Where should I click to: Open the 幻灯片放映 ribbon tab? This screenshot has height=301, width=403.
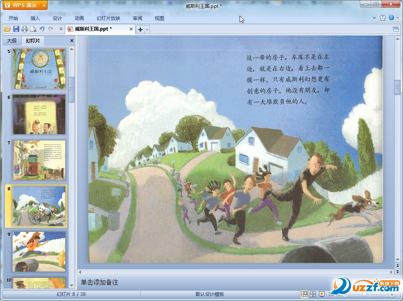pos(108,18)
